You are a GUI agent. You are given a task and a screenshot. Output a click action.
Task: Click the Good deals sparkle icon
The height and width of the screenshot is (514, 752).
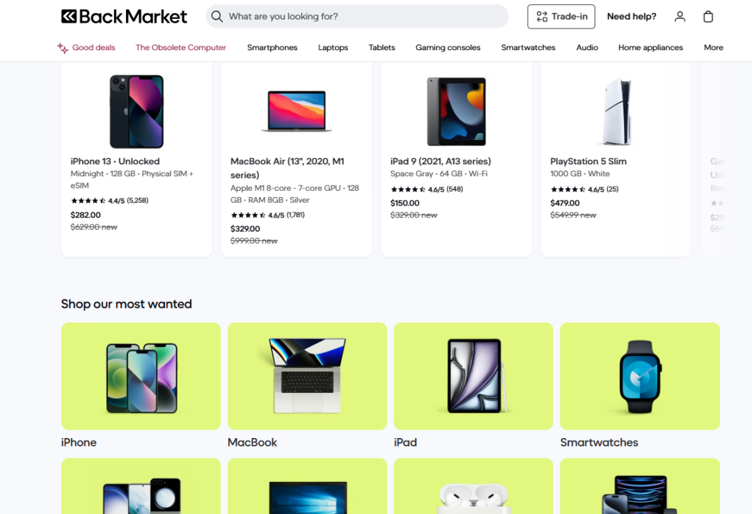tap(63, 48)
